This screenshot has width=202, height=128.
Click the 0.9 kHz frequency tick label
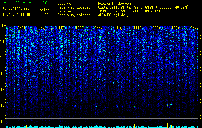3,74
